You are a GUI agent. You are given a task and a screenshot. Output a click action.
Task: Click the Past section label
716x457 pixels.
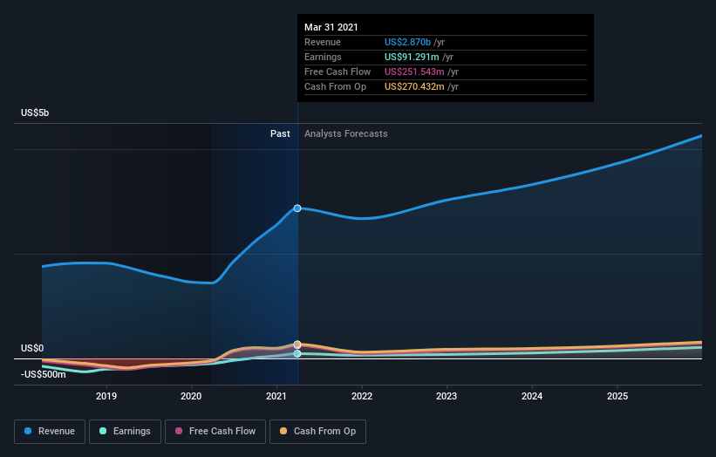[280, 133]
